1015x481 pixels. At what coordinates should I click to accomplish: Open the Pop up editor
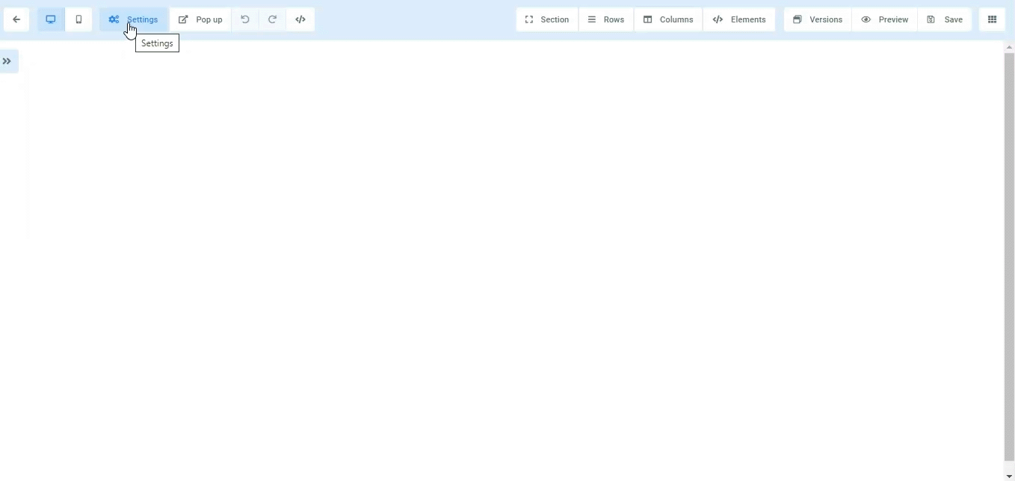[x=200, y=19]
